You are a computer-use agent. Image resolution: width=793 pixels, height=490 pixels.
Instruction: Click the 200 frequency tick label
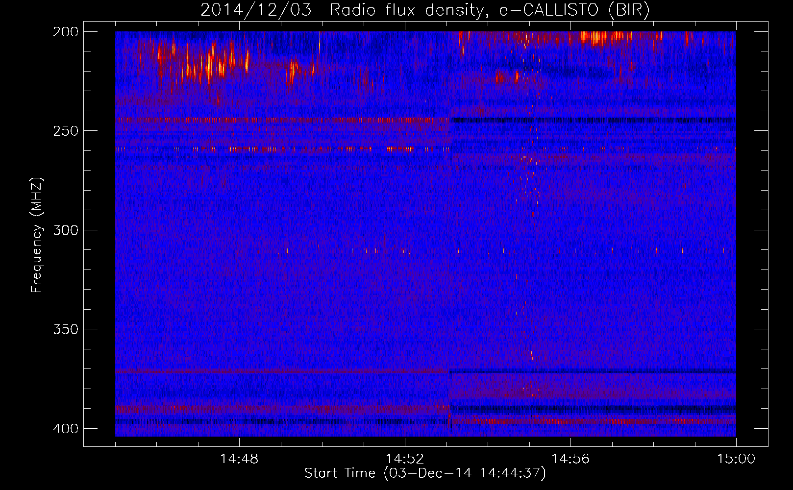[x=65, y=32]
